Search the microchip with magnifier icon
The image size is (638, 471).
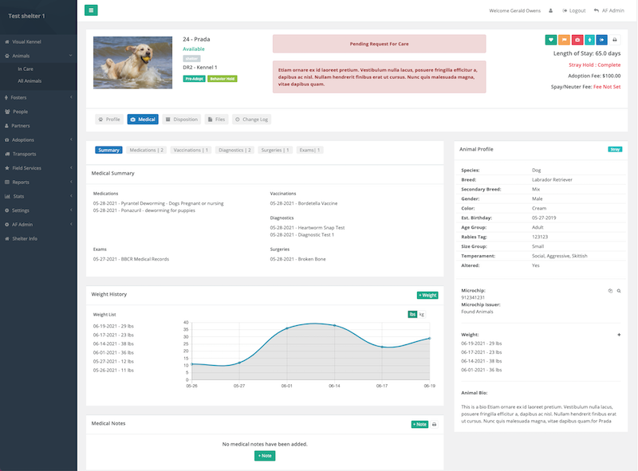619,291
